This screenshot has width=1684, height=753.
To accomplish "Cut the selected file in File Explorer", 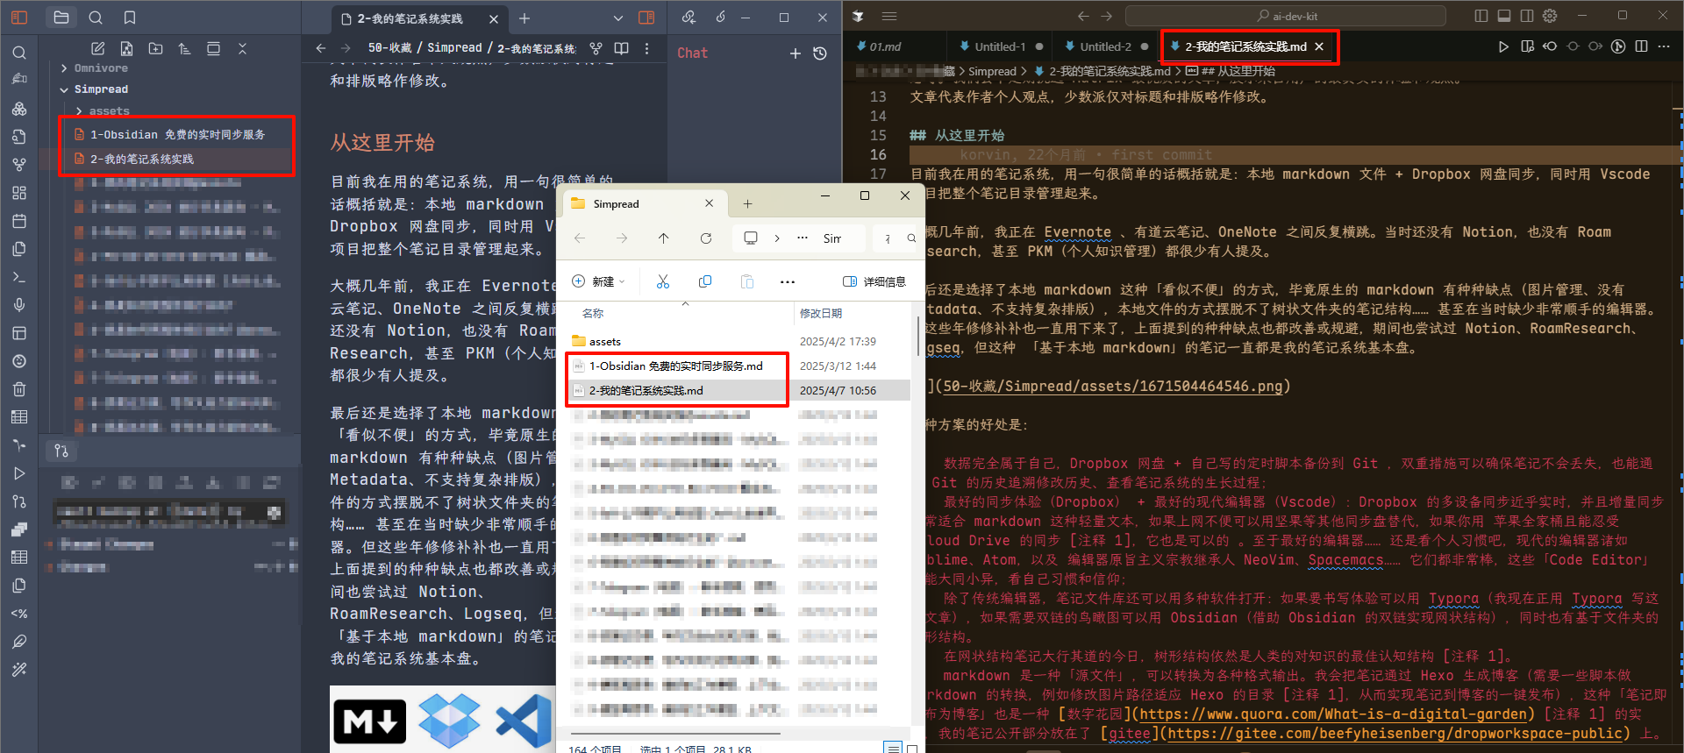I will pyautogui.click(x=663, y=281).
